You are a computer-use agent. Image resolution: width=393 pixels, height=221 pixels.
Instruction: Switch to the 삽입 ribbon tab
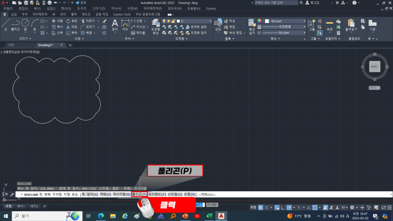click(14, 14)
